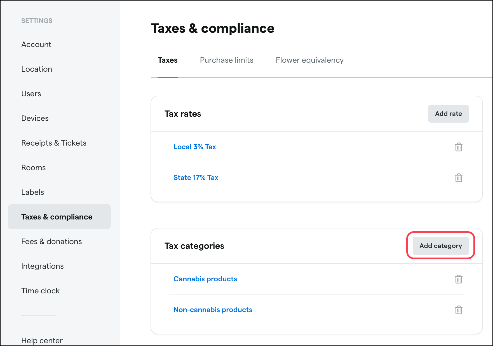Open the Help center link
Image resolution: width=493 pixels, height=346 pixels.
click(42, 341)
